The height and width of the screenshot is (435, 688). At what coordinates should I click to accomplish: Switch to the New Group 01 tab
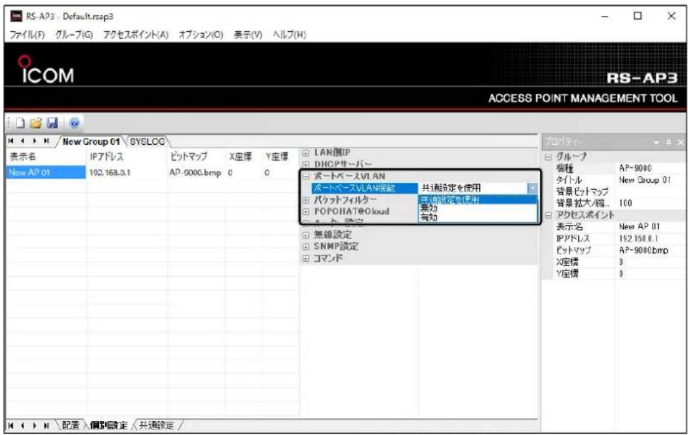91,142
